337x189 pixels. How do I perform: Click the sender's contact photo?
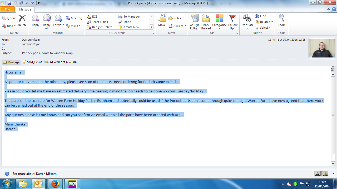pos(322,48)
